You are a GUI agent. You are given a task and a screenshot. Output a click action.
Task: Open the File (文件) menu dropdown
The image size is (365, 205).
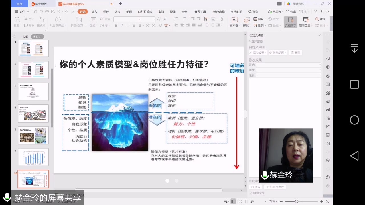tap(22, 12)
